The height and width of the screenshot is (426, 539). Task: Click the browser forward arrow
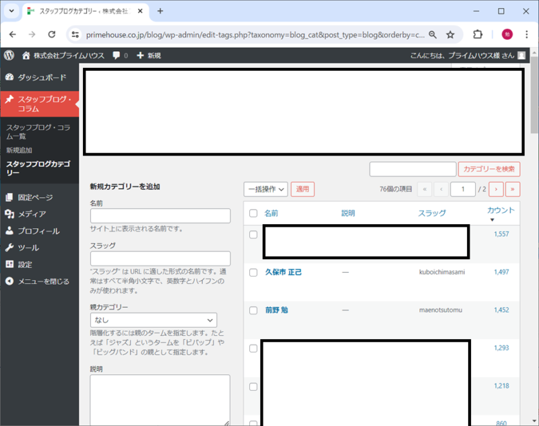tap(32, 34)
